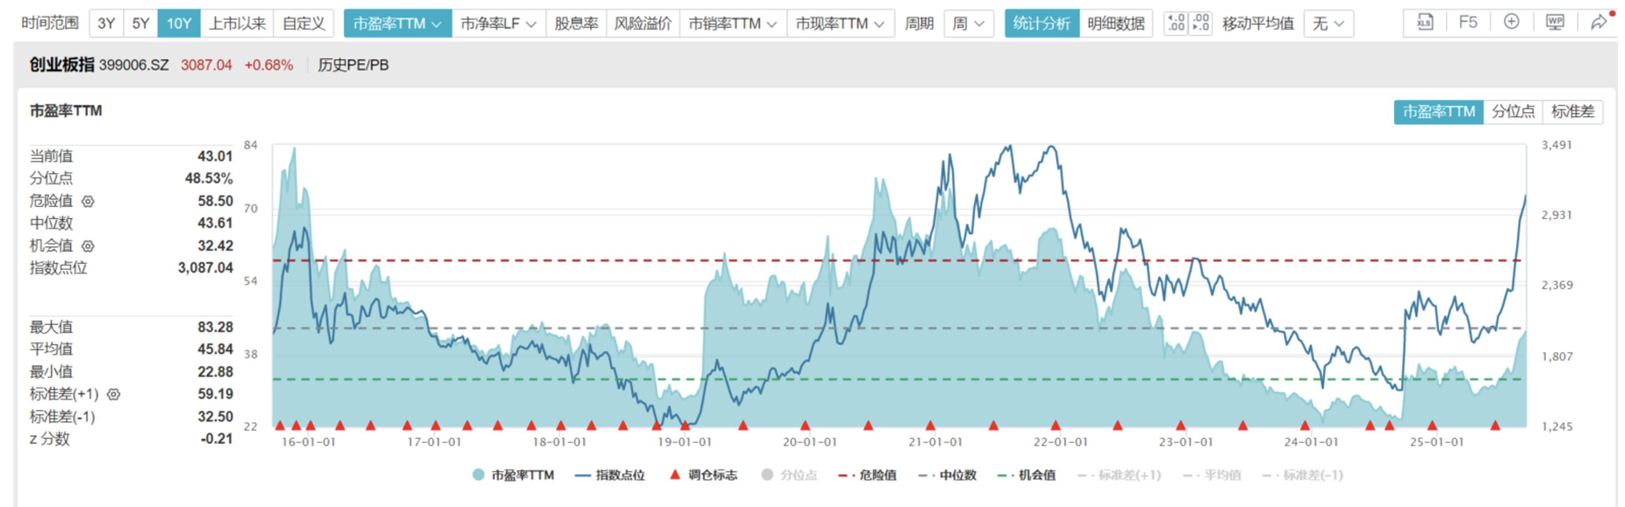Open the 周期 frequency dropdown
Viewport: 1625px width, 507px height.
pos(968,24)
